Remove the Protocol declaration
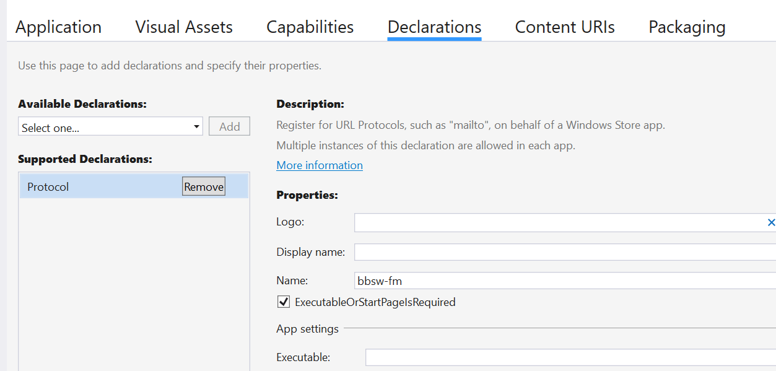 tap(203, 186)
